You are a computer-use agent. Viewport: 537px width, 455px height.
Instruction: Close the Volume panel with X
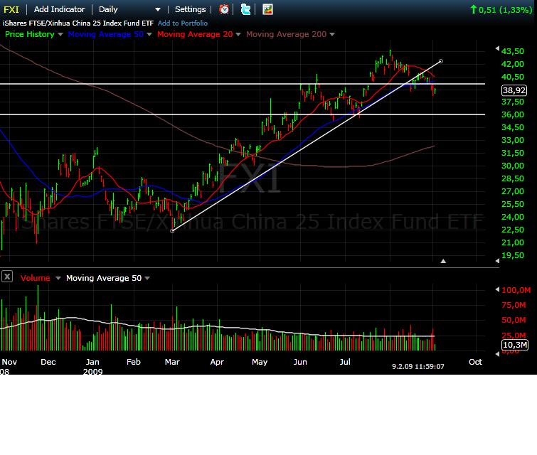pos(7,277)
